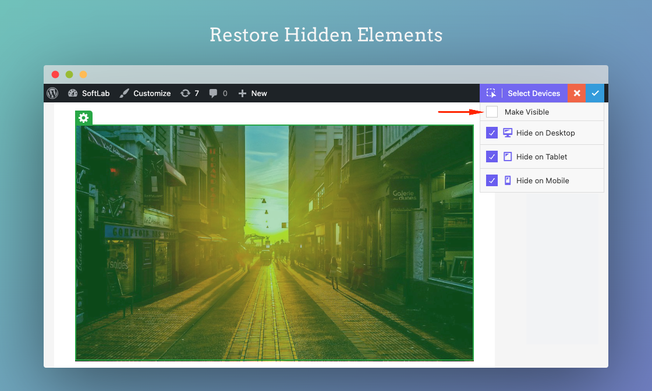Open the Customize menu item
The height and width of the screenshot is (391, 652).
145,93
